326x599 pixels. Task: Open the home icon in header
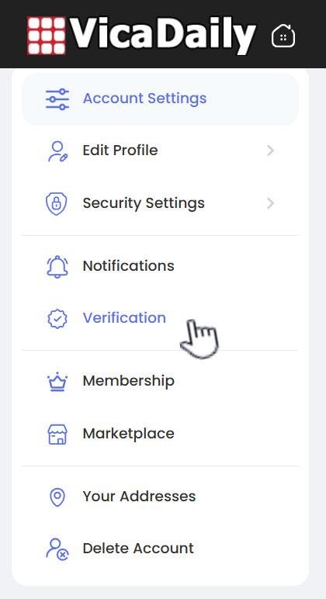(283, 36)
